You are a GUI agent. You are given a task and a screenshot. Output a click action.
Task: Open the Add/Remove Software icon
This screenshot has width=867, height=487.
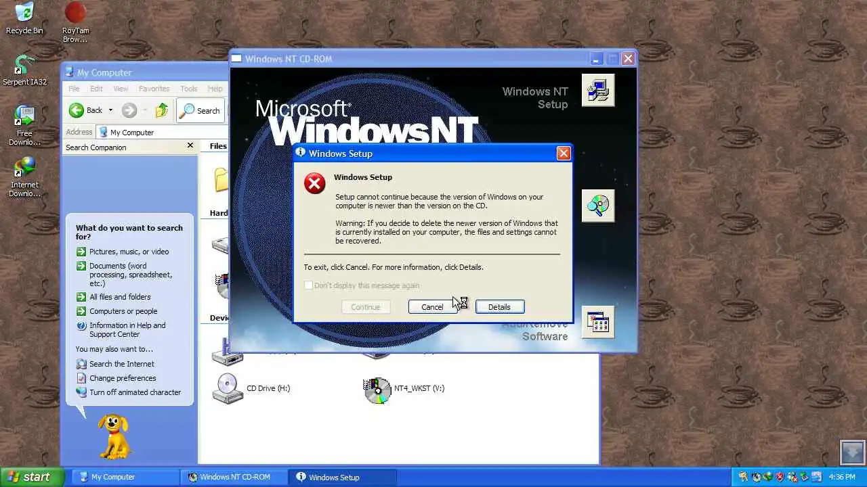click(x=598, y=322)
